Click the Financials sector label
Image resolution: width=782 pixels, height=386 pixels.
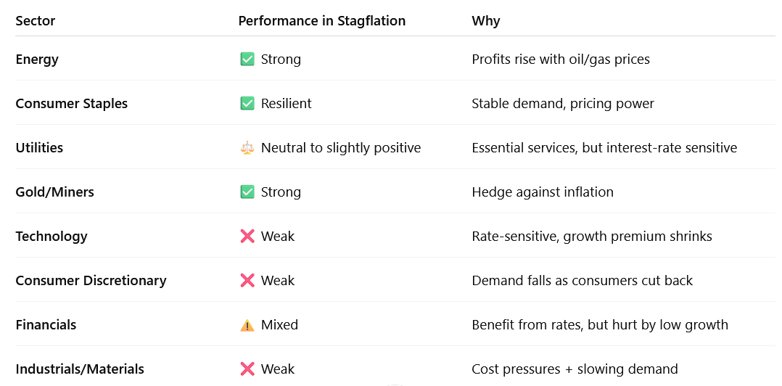coord(46,324)
